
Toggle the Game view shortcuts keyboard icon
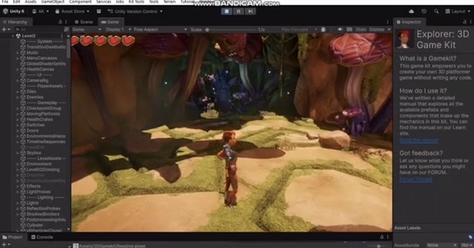pyautogui.click(x=349, y=29)
